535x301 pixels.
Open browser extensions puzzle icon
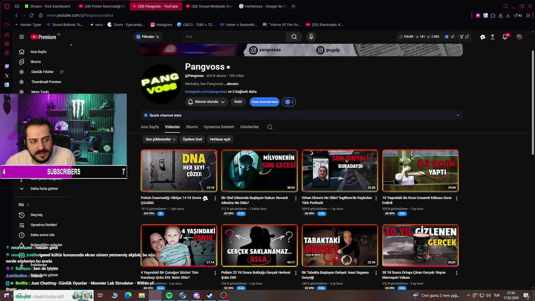[x=493, y=15]
